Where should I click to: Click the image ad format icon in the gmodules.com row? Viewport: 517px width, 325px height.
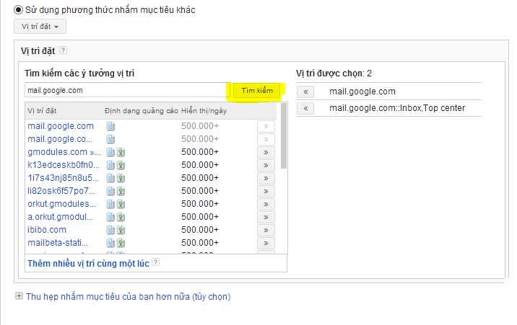[x=121, y=152]
